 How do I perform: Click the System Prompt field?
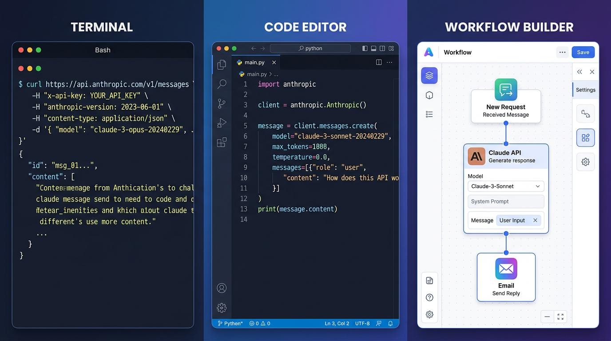tap(506, 202)
